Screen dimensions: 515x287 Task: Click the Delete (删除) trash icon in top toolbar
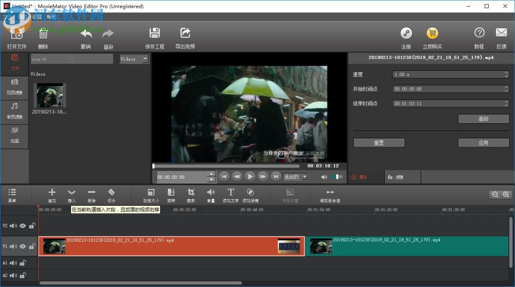pos(43,34)
